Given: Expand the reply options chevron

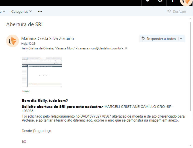Looking at the screenshot, I should [181, 39].
